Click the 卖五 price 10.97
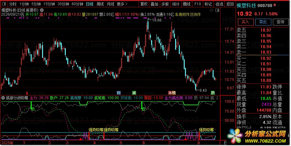This screenshot has width=291, height=146. pyautogui.click(x=265, y=30)
